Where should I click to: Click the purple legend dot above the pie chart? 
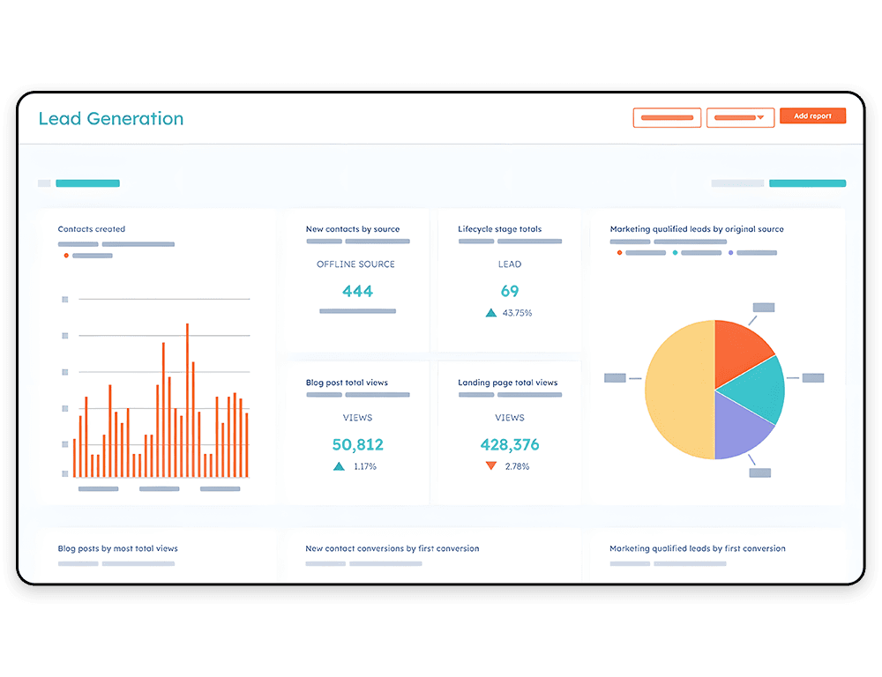pyautogui.click(x=730, y=252)
